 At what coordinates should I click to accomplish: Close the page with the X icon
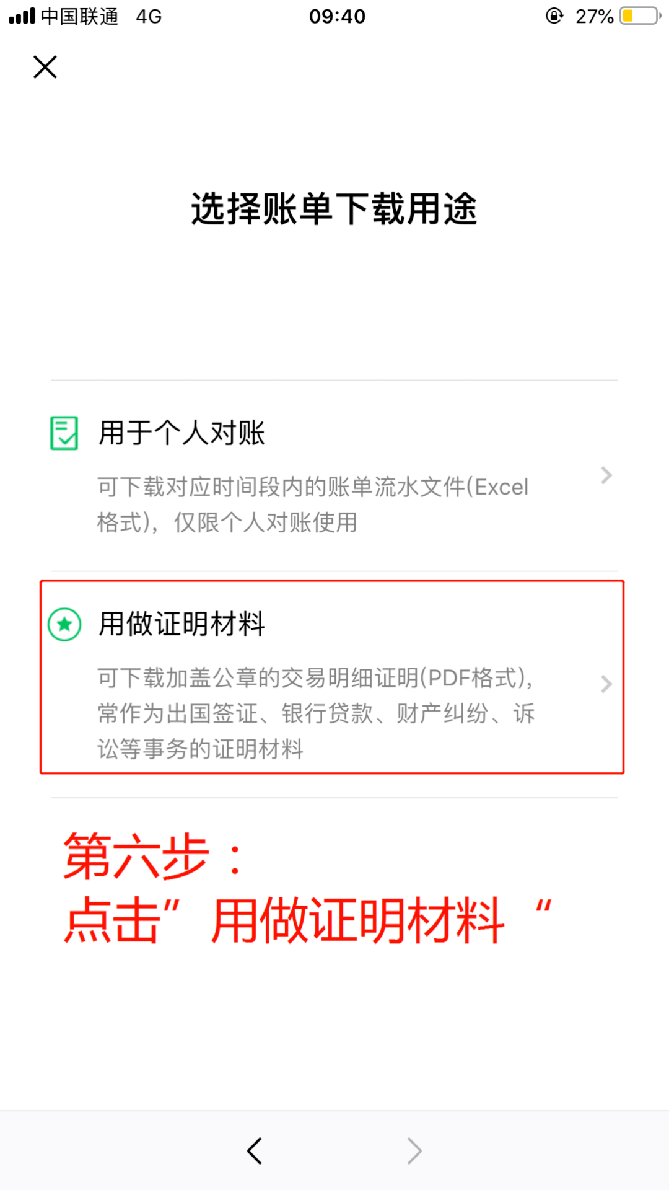click(45, 67)
